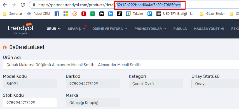Open the PUSULA menu item

tap(180, 28)
